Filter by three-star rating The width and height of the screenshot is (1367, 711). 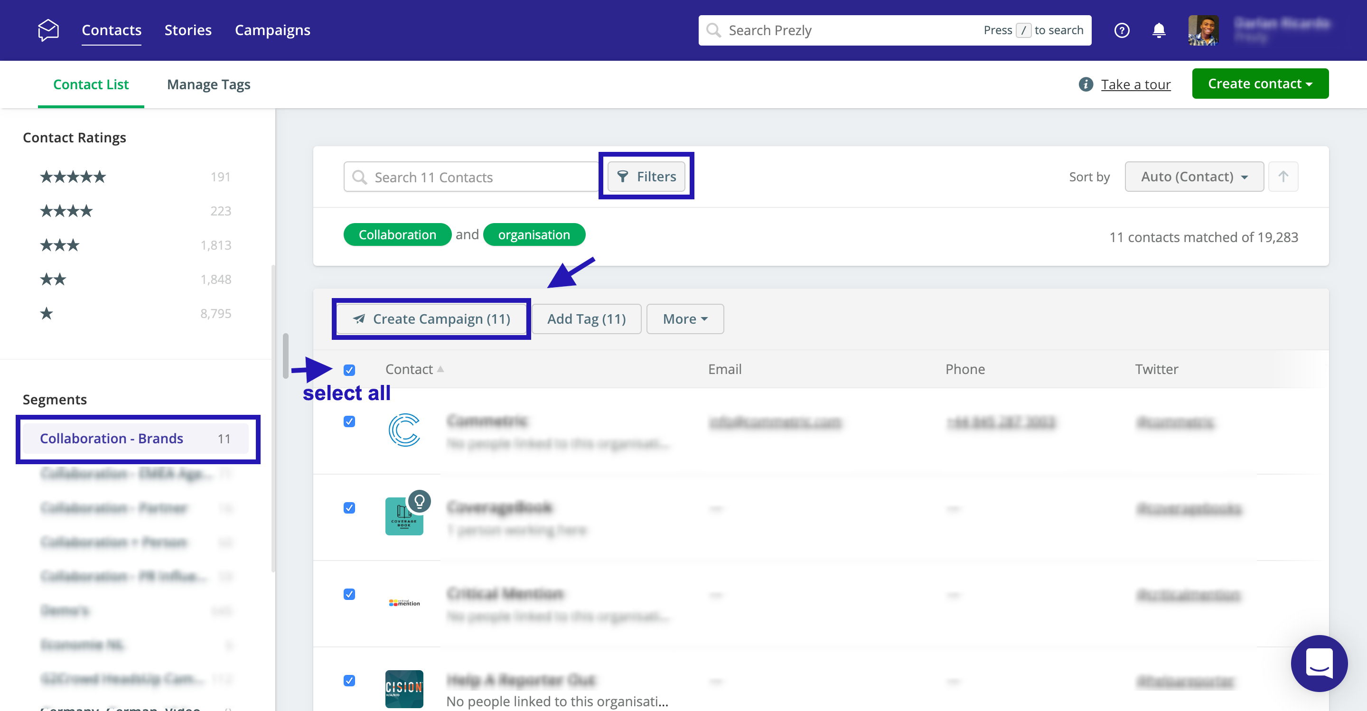coord(59,245)
